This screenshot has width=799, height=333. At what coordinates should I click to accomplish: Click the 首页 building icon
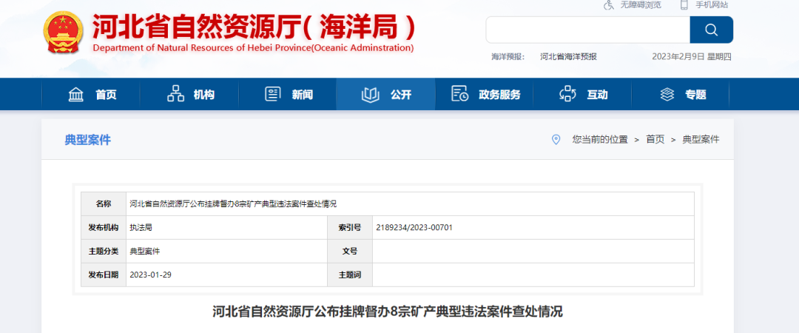pyautogui.click(x=76, y=94)
